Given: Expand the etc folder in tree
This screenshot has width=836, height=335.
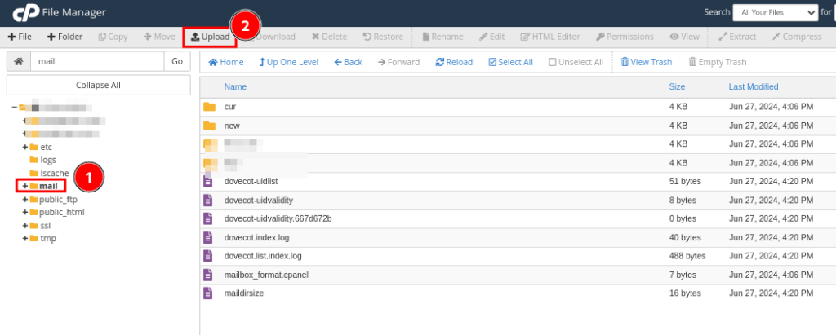Looking at the screenshot, I should tap(25, 147).
